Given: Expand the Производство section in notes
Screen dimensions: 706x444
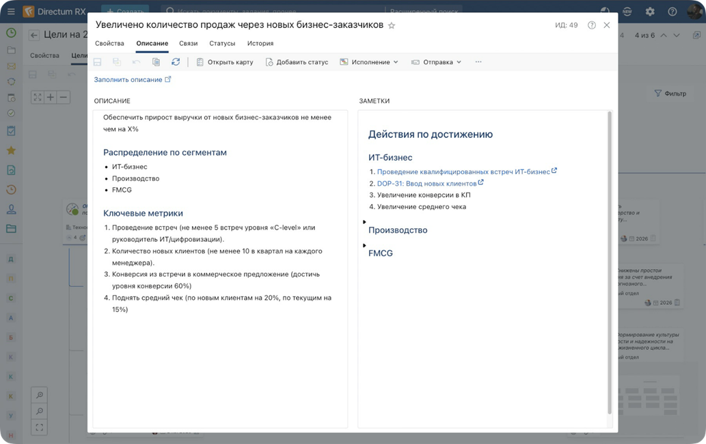Looking at the screenshot, I should point(364,222).
